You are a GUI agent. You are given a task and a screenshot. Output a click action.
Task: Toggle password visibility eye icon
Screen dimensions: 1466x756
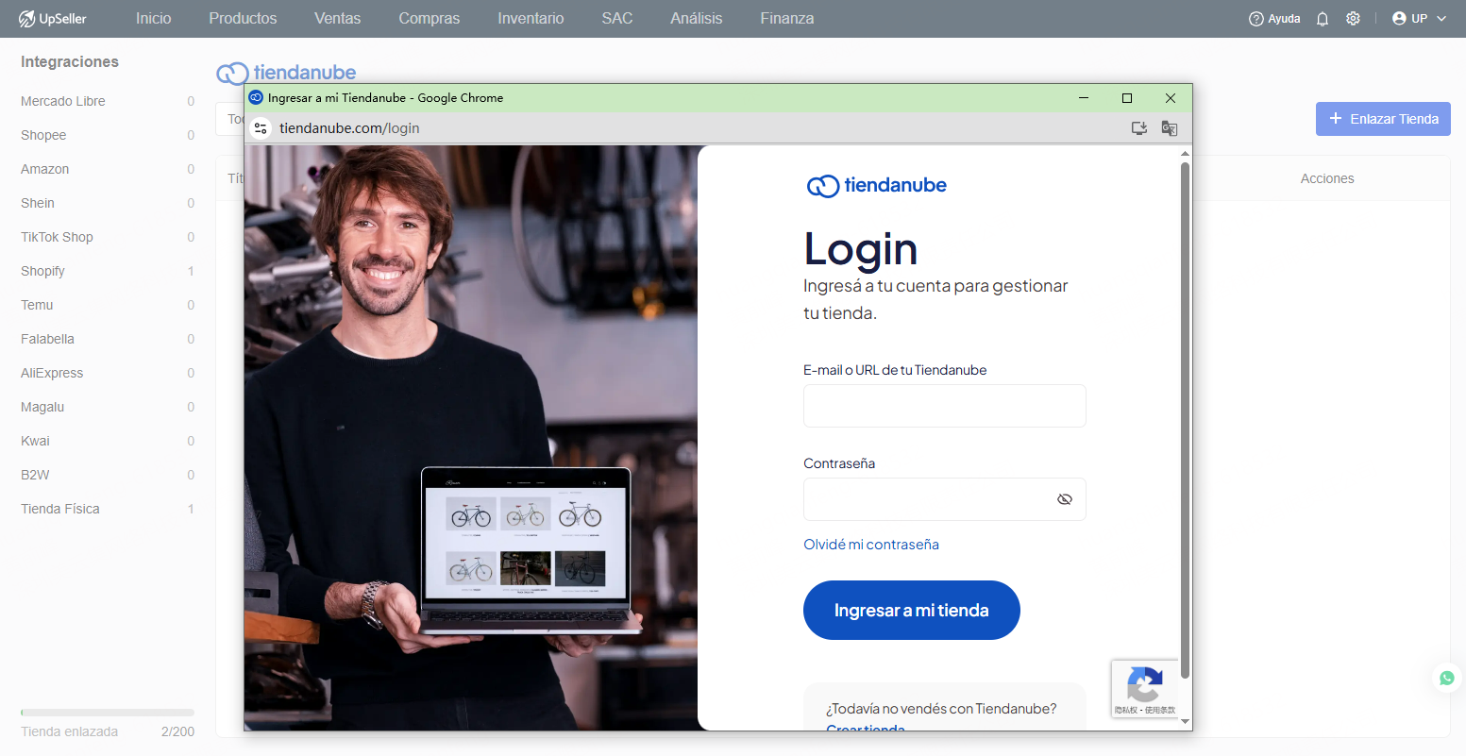[1065, 499]
